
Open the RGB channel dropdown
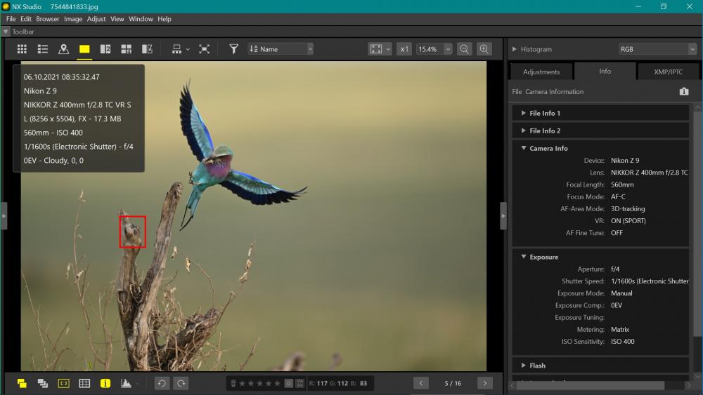657,49
